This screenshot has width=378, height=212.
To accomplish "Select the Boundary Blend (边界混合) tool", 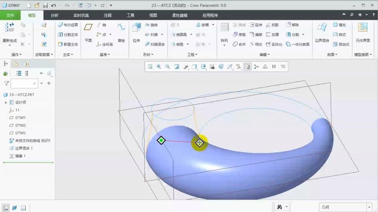I will click(x=322, y=31).
